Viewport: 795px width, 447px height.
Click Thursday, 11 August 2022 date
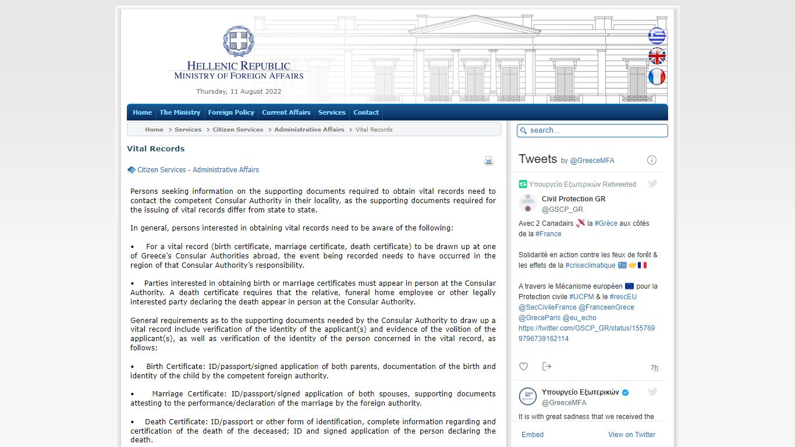[239, 91]
